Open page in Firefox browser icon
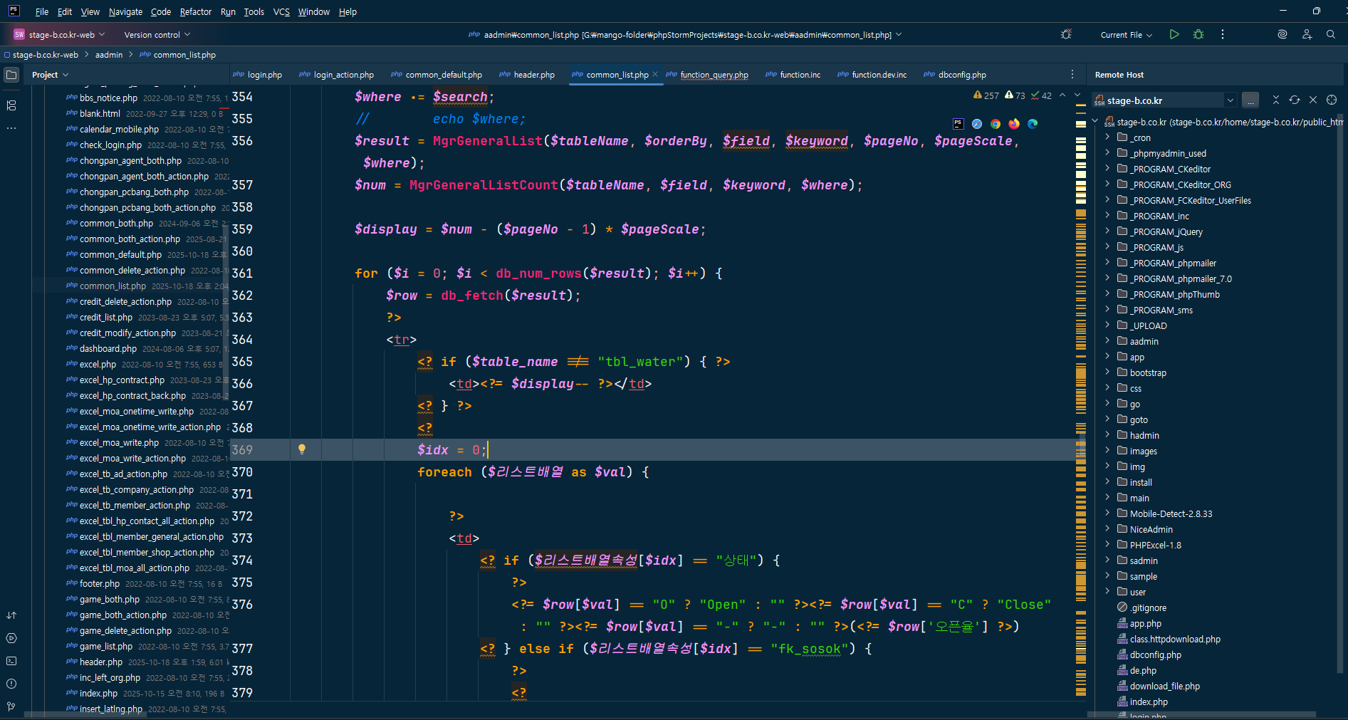 [x=1014, y=124]
